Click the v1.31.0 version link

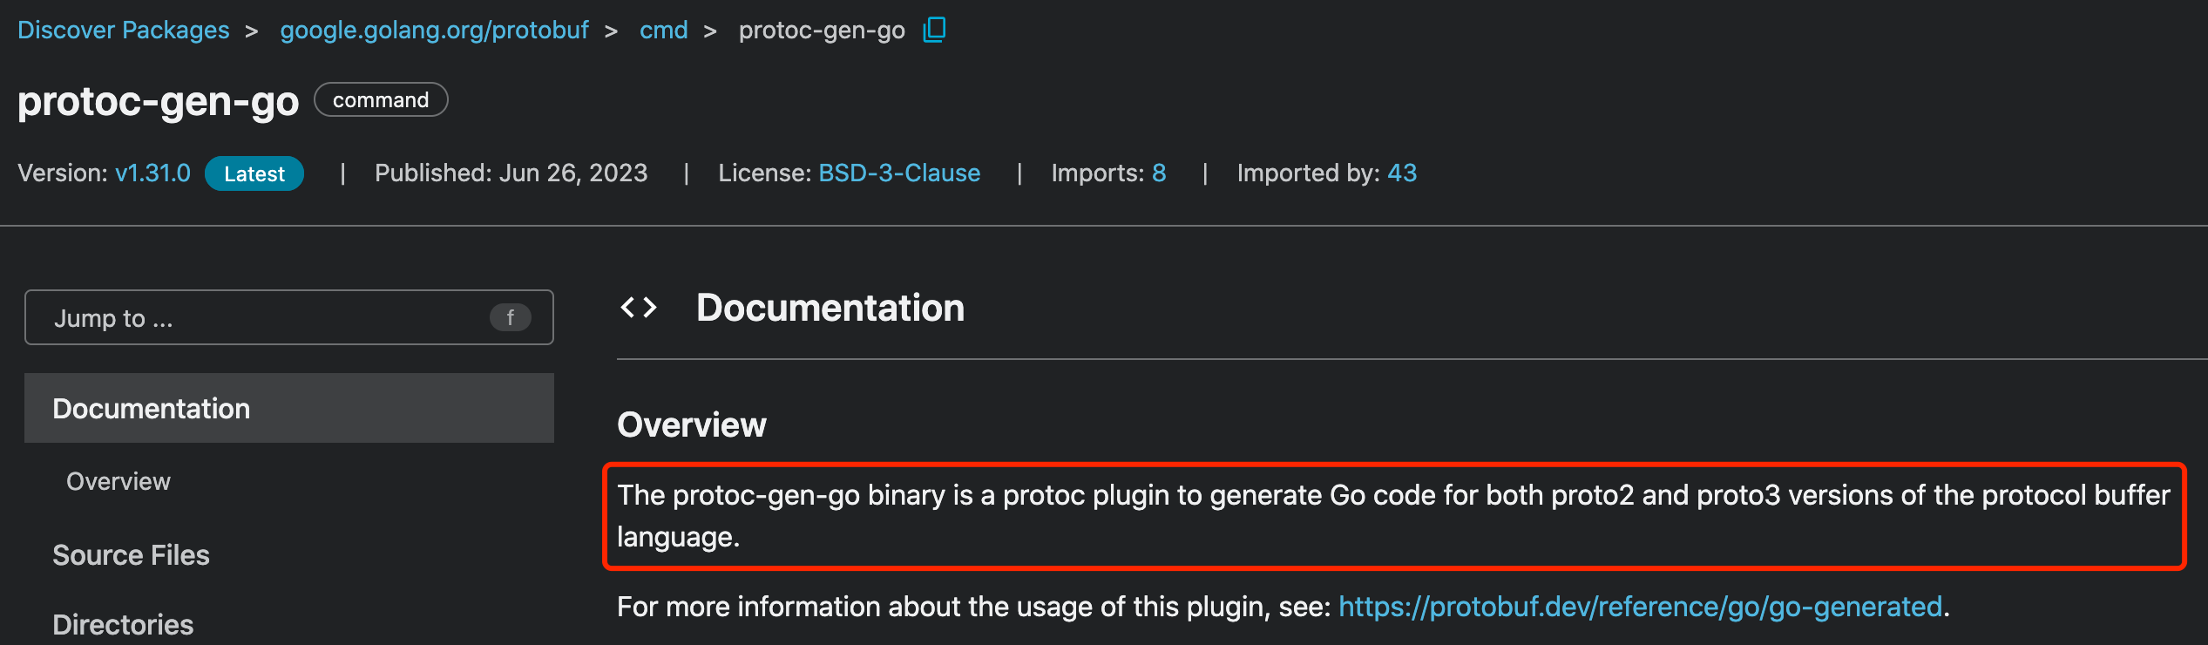[152, 173]
